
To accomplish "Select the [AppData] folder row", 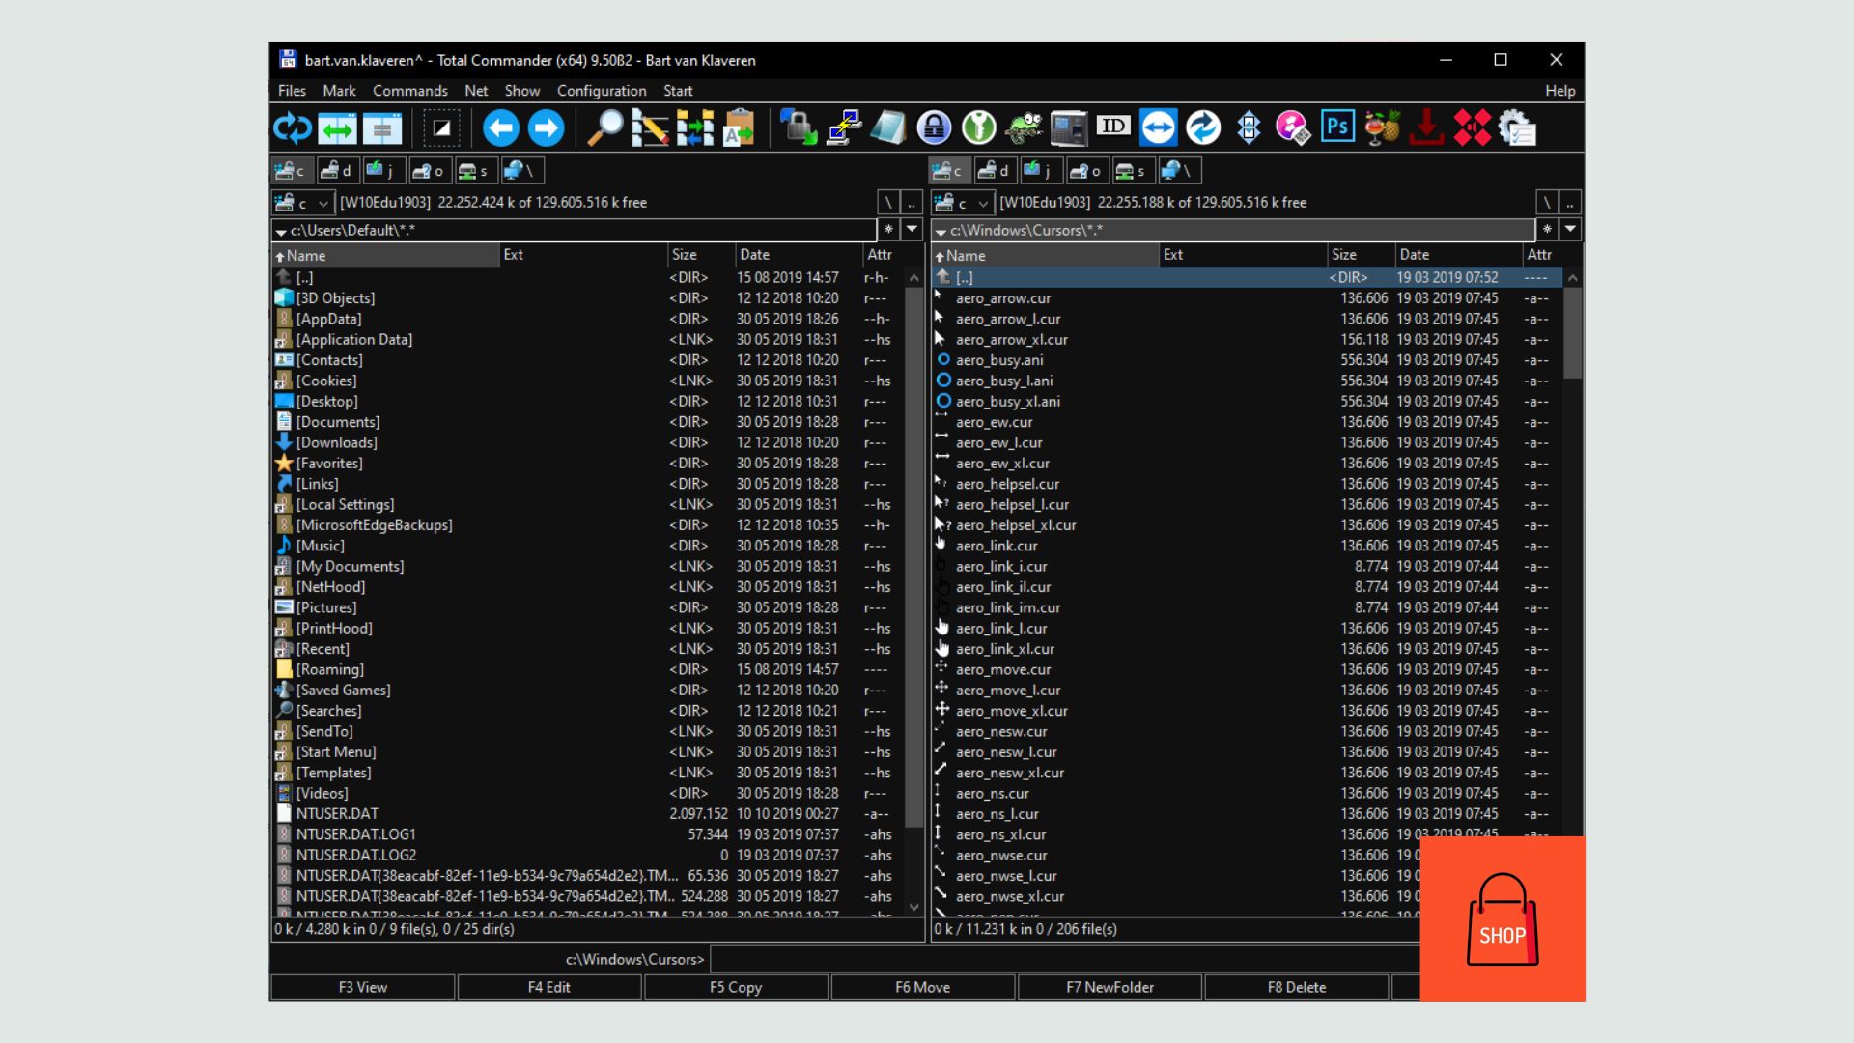I will click(x=589, y=319).
